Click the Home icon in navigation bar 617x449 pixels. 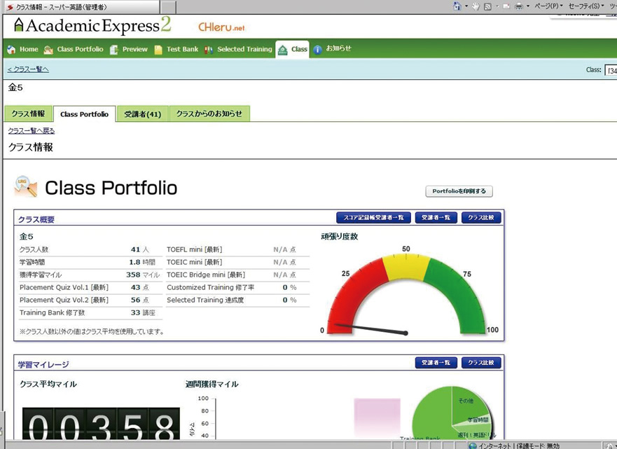(11, 50)
